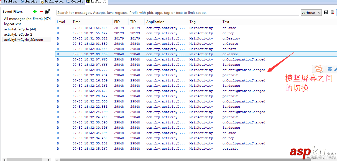Clear the logcat log
This screenshot has height=161, width=337.
pos(332,13)
